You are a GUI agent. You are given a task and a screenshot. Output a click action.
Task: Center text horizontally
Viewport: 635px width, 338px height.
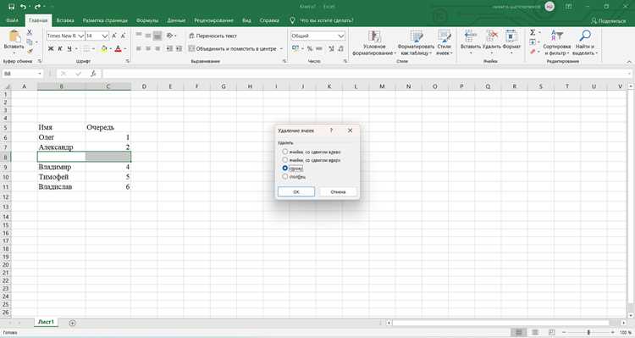(148, 48)
